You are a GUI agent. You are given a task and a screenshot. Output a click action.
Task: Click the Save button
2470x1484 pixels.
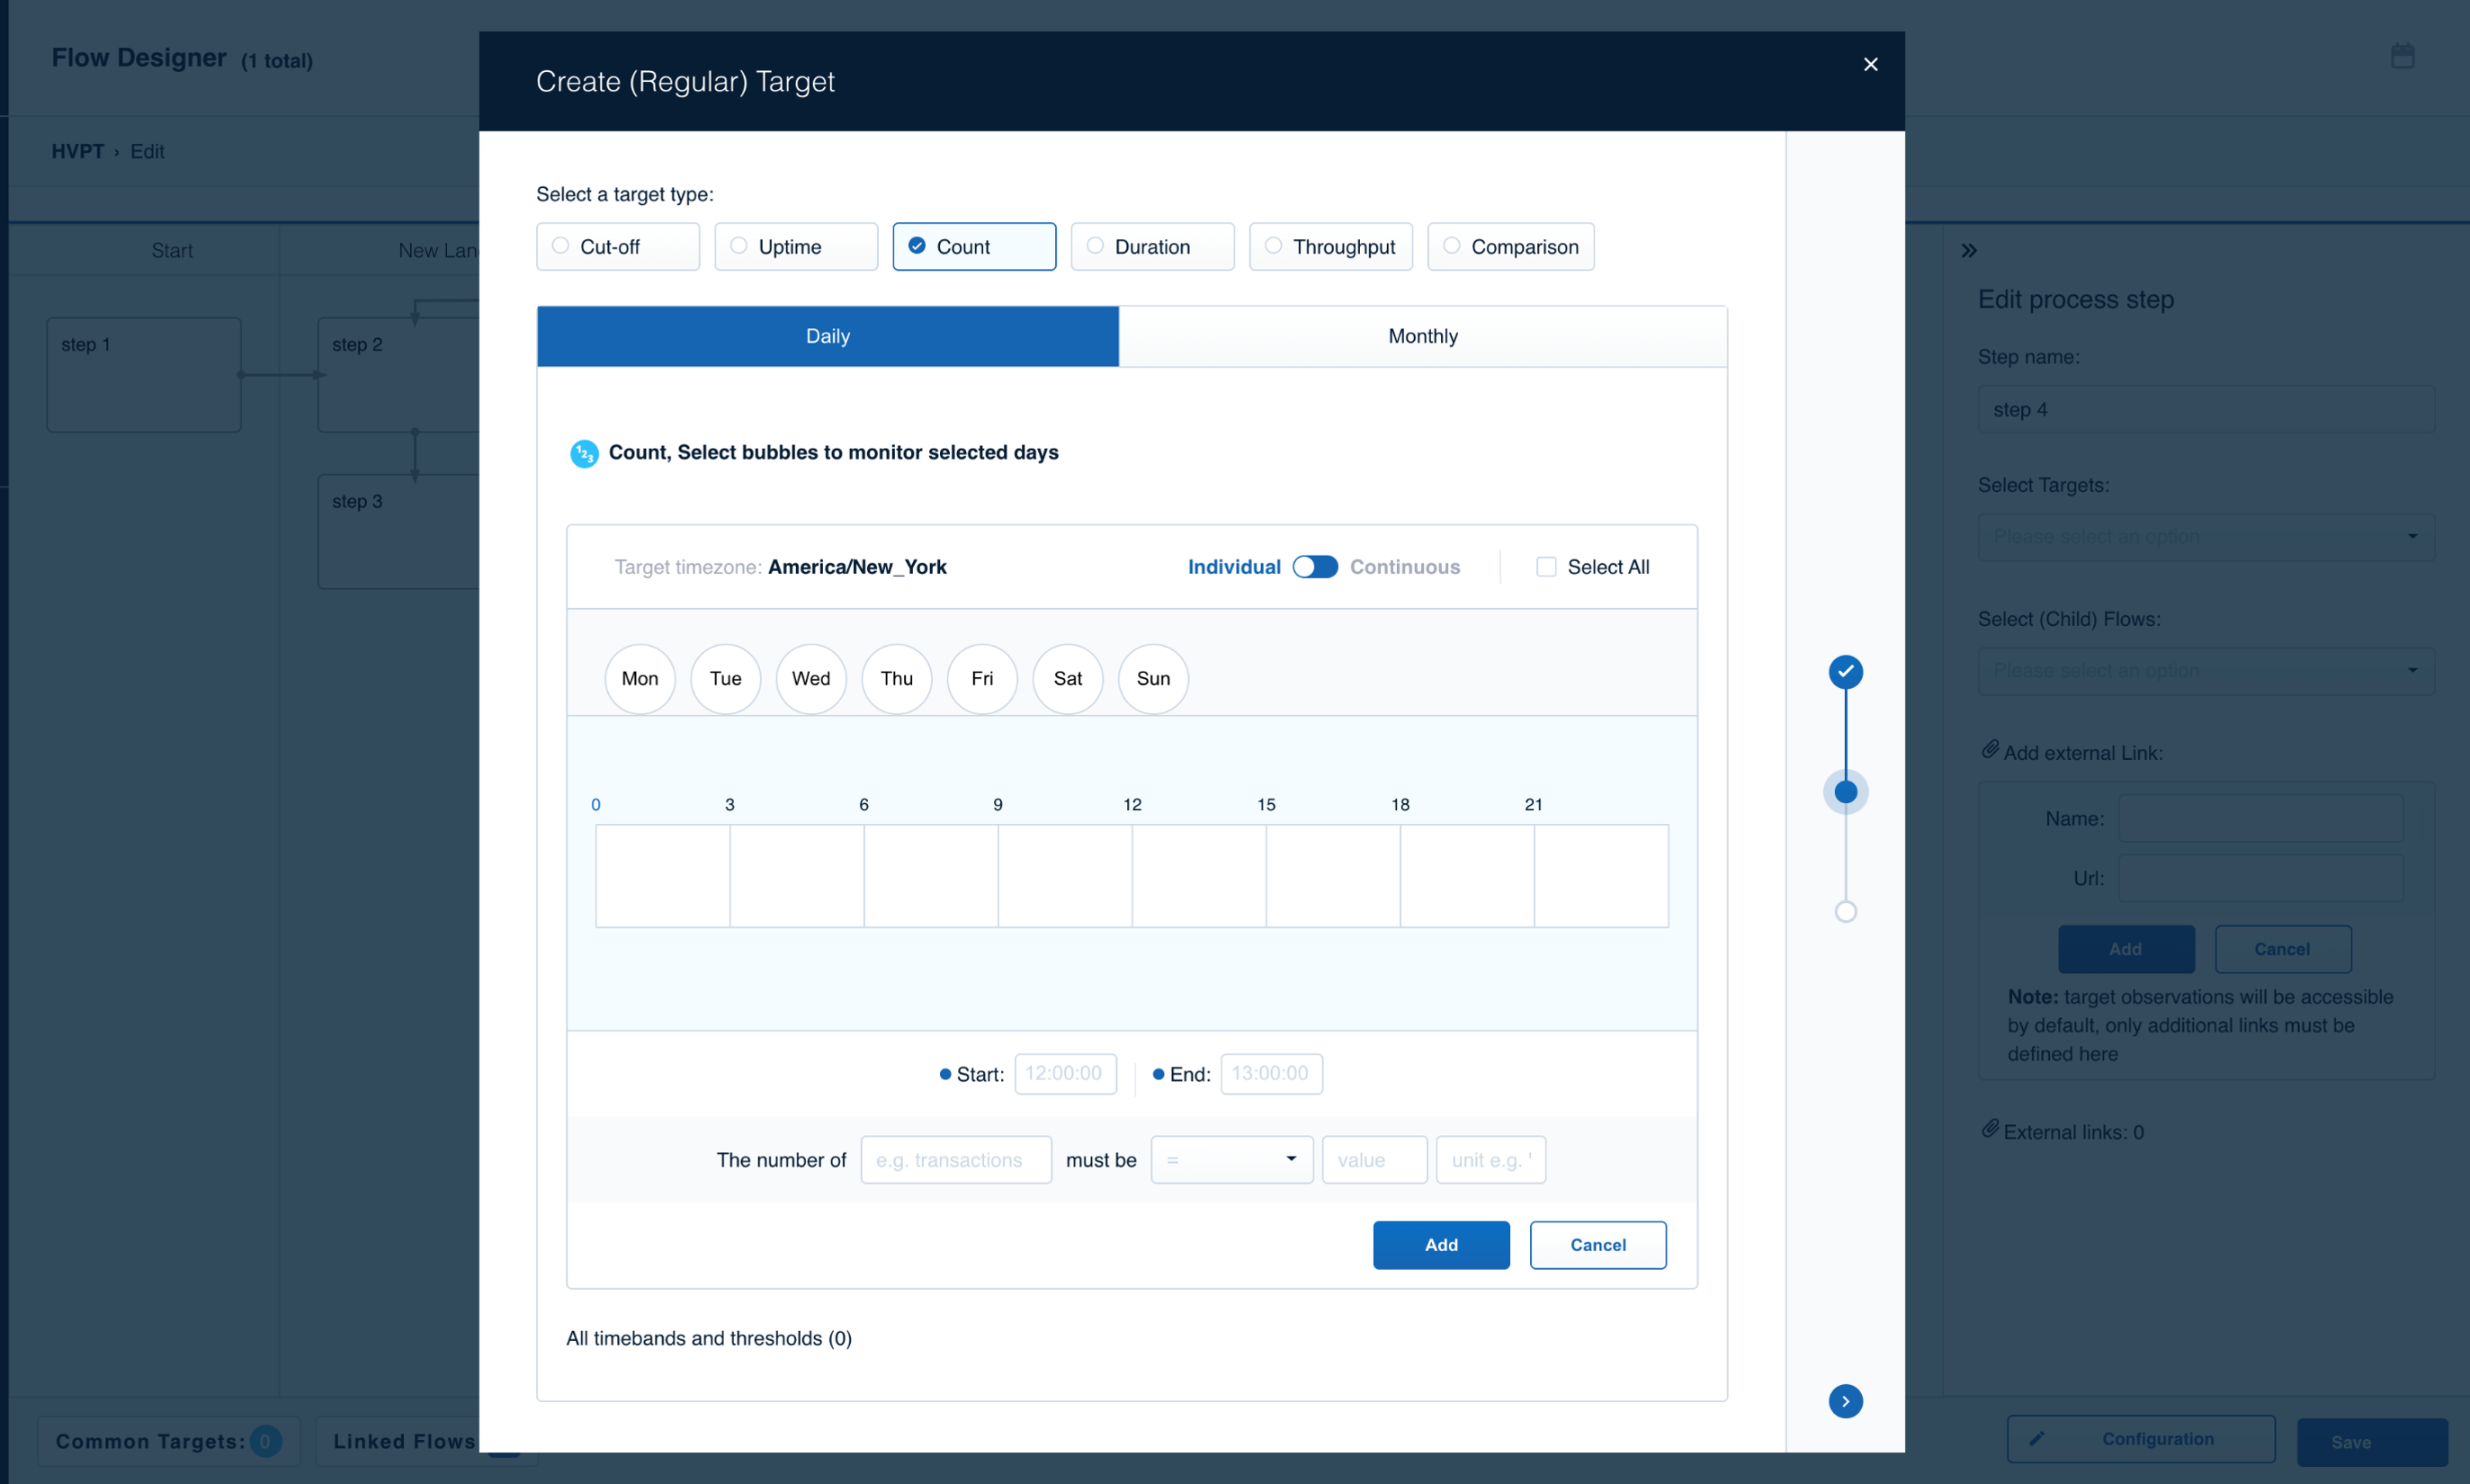click(2371, 1441)
